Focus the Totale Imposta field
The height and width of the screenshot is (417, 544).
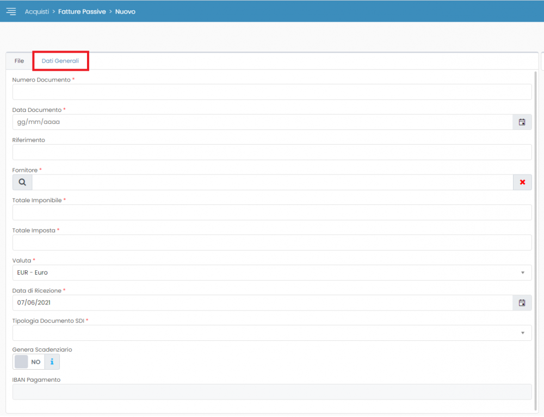click(x=272, y=242)
